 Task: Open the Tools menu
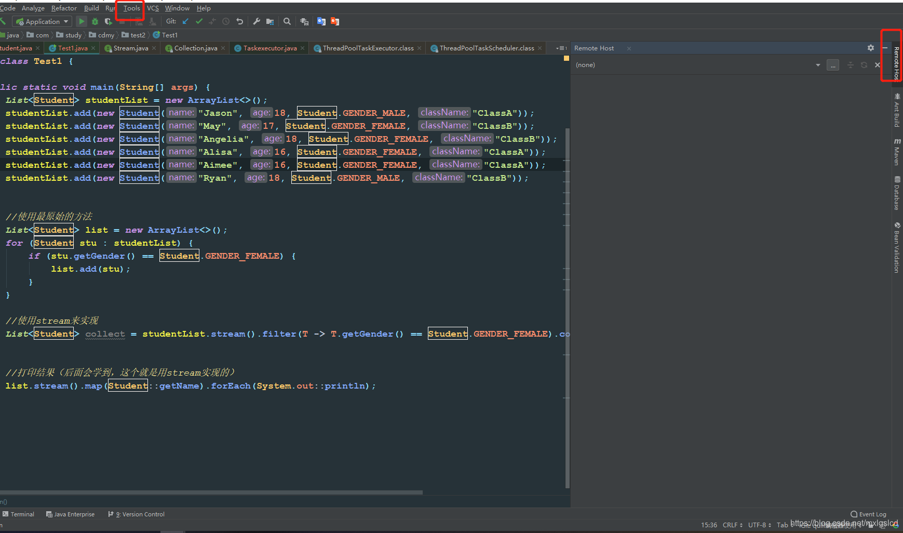click(131, 8)
